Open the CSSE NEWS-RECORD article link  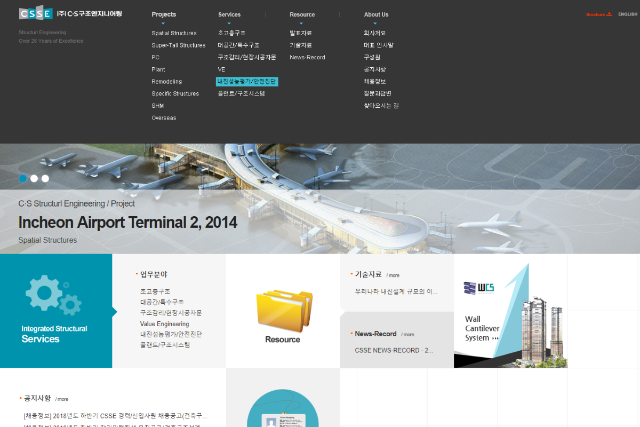[x=394, y=351]
